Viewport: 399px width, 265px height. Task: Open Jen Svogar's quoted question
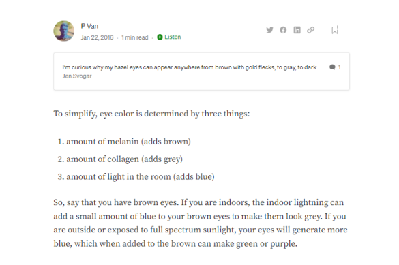click(x=191, y=67)
